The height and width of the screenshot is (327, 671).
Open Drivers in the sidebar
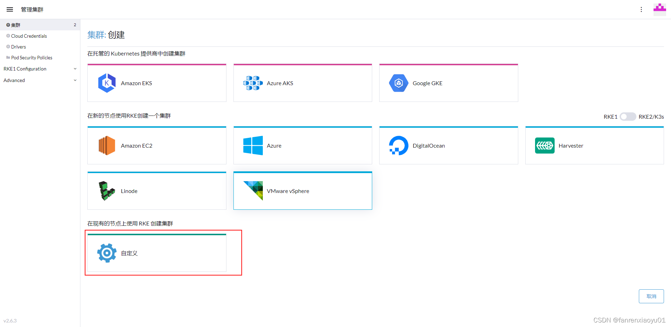[40, 46]
